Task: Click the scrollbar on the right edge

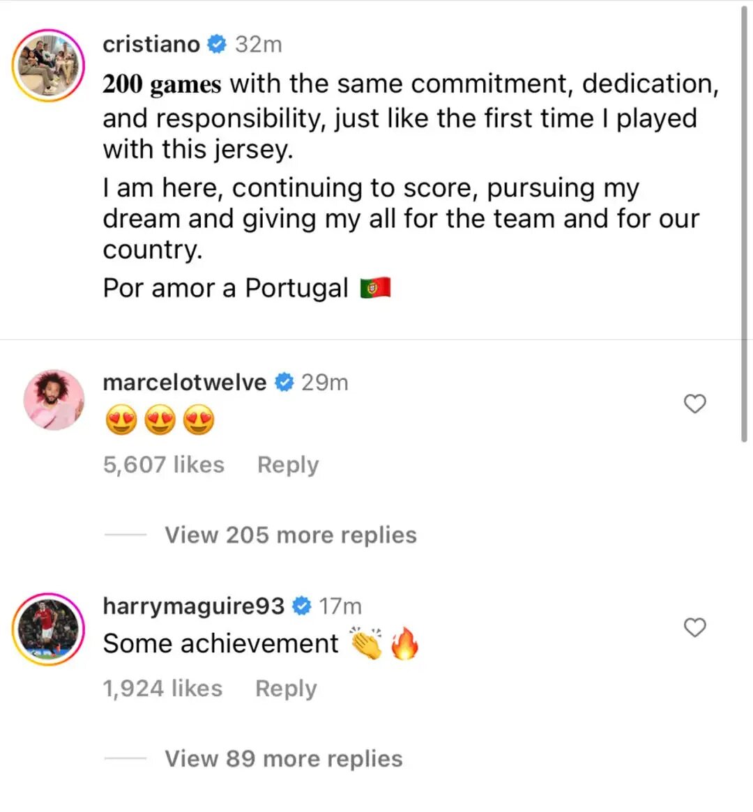Action: pyautogui.click(x=744, y=223)
